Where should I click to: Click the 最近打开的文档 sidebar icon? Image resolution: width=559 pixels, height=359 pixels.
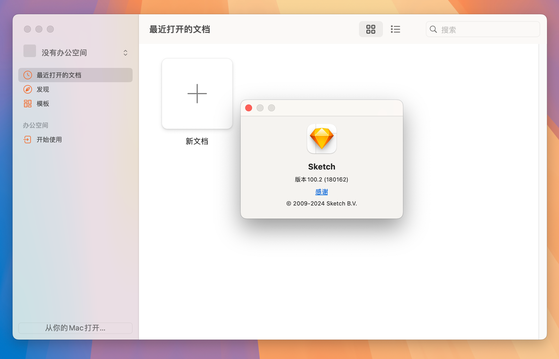tap(28, 74)
